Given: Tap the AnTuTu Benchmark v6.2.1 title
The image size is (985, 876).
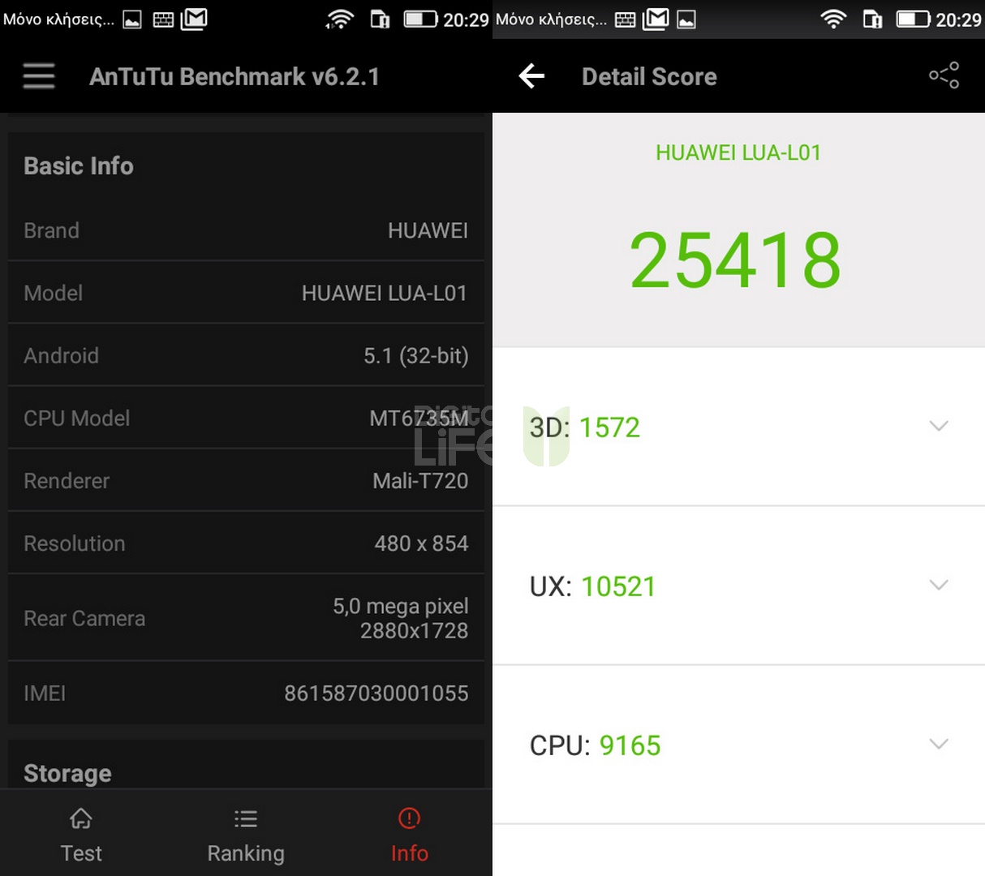Looking at the screenshot, I should point(234,76).
